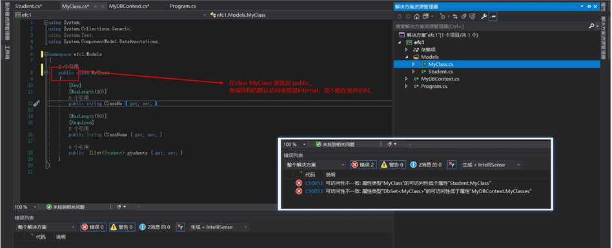The height and width of the screenshot is (248, 612).
Task: Click the code cleanup brush icon
Action: pyautogui.click(x=118, y=207)
